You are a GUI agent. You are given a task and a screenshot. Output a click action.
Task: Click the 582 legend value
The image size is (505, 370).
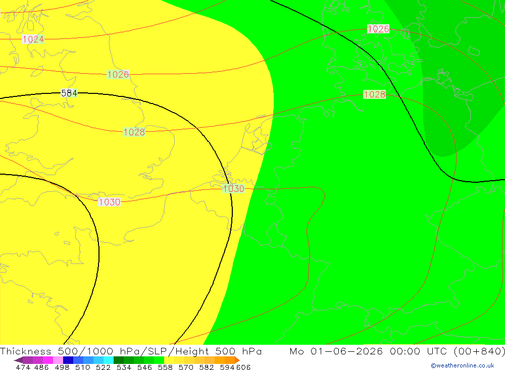tap(207, 367)
